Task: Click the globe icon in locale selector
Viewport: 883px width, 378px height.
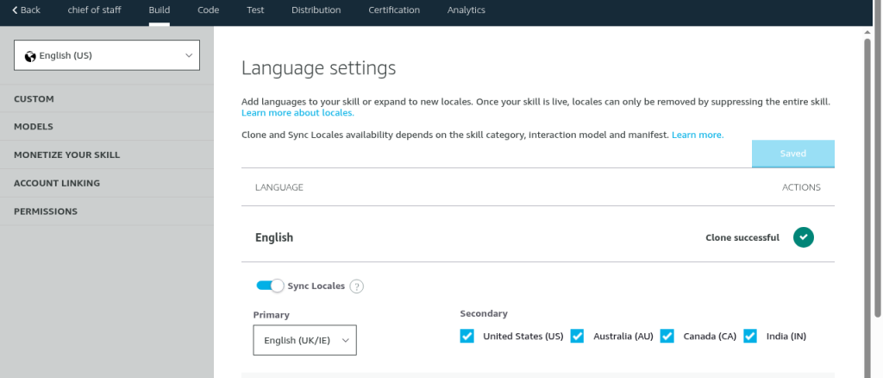Action: pos(30,56)
